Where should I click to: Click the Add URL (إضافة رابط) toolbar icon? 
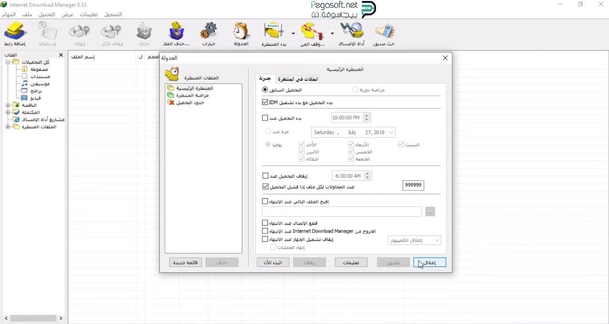click(16, 31)
